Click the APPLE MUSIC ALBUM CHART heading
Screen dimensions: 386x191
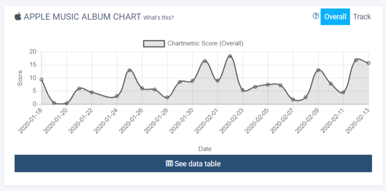(82, 17)
